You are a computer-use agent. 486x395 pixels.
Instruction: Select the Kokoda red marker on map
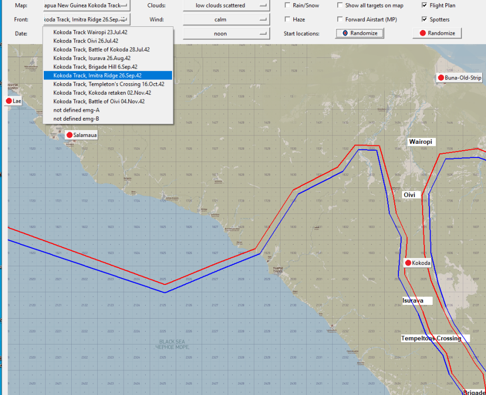(x=408, y=263)
